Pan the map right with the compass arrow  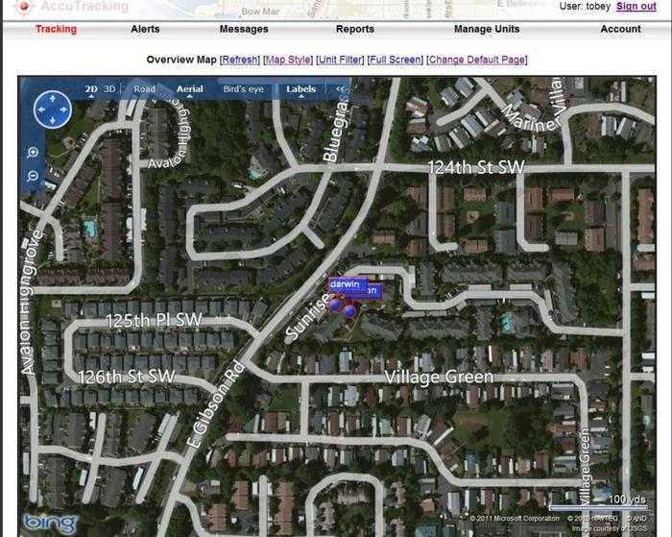(x=63, y=110)
